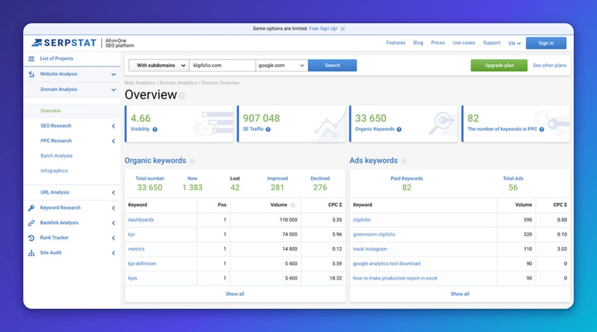Viewport: 597px width, 332px height.
Task: Click the info icon next to Organic Keywords card
Action: coord(399,129)
